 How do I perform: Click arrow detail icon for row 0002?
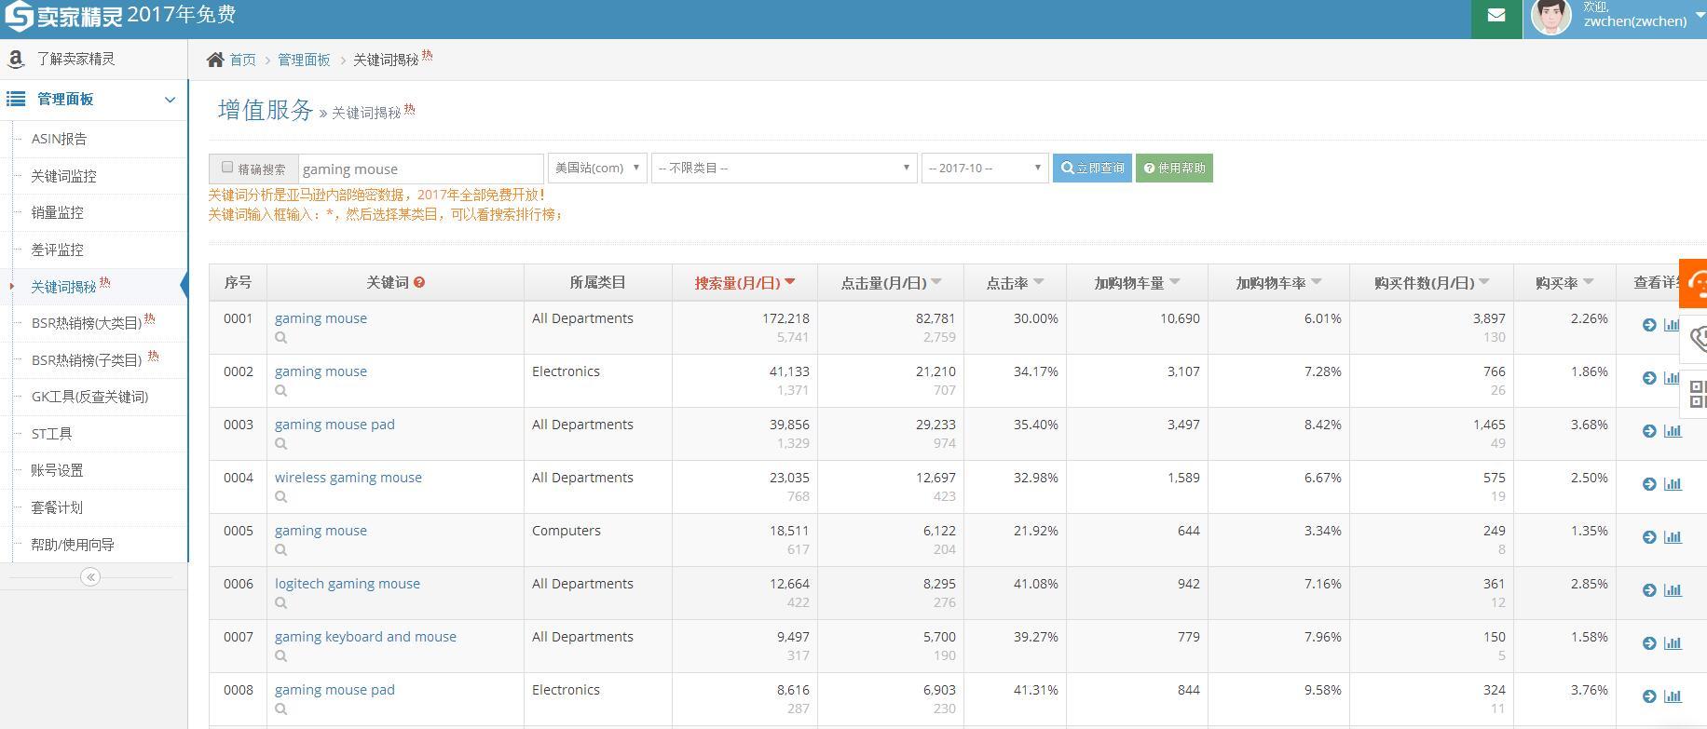pyautogui.click(x=1649, y=378)
